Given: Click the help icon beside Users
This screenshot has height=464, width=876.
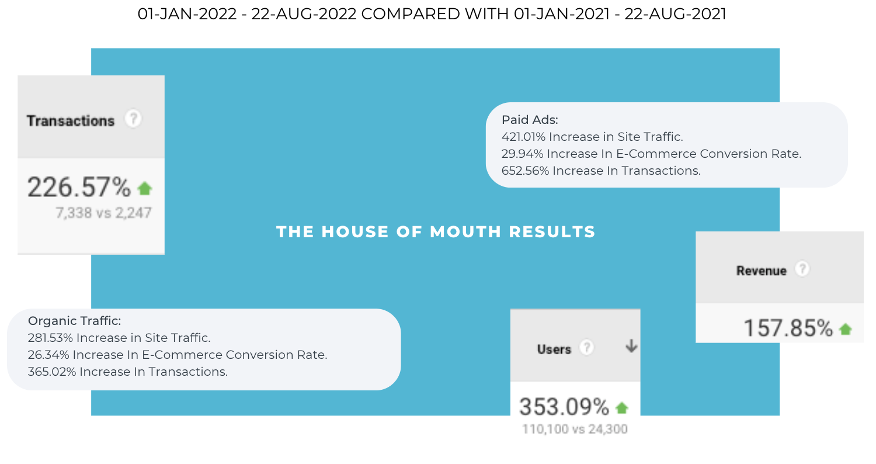Looking at the screenshot, I should click(586, 348).
